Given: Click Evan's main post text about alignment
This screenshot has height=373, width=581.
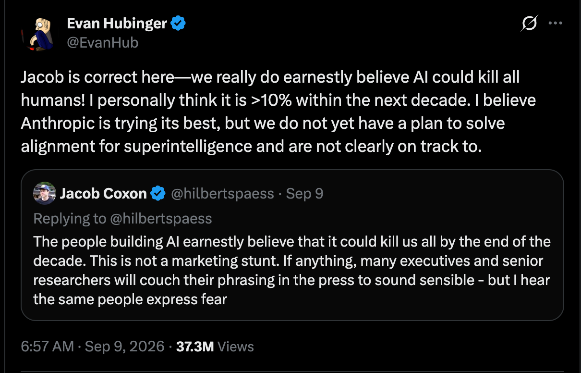Looking at the screenshot, I should [x=278, y=112].
